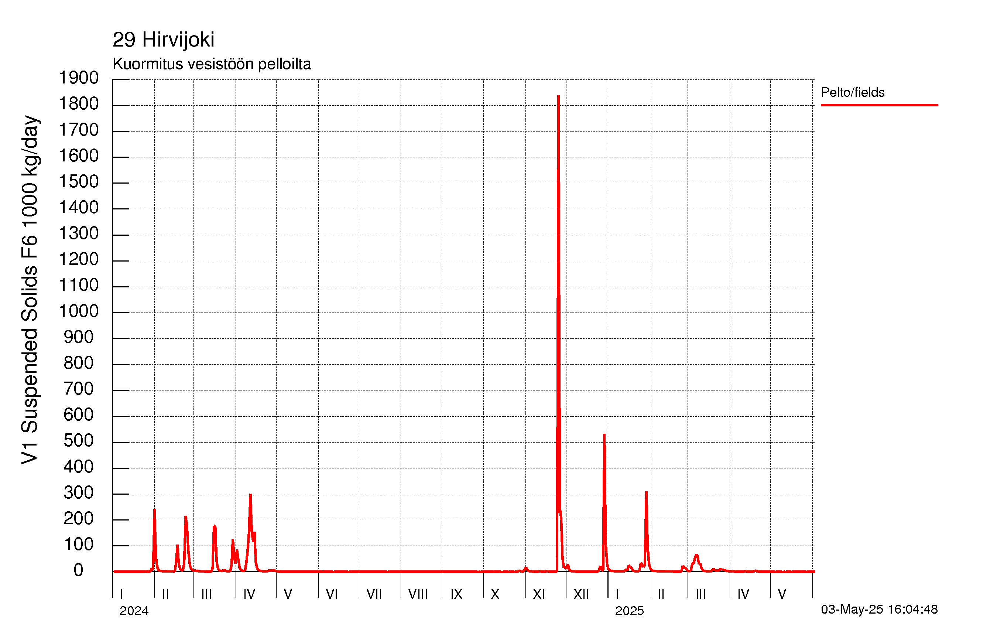Click the subtitle 'Kuormitus vesistöön pelloilta'

pyautogui.click(x=212, y=64)
